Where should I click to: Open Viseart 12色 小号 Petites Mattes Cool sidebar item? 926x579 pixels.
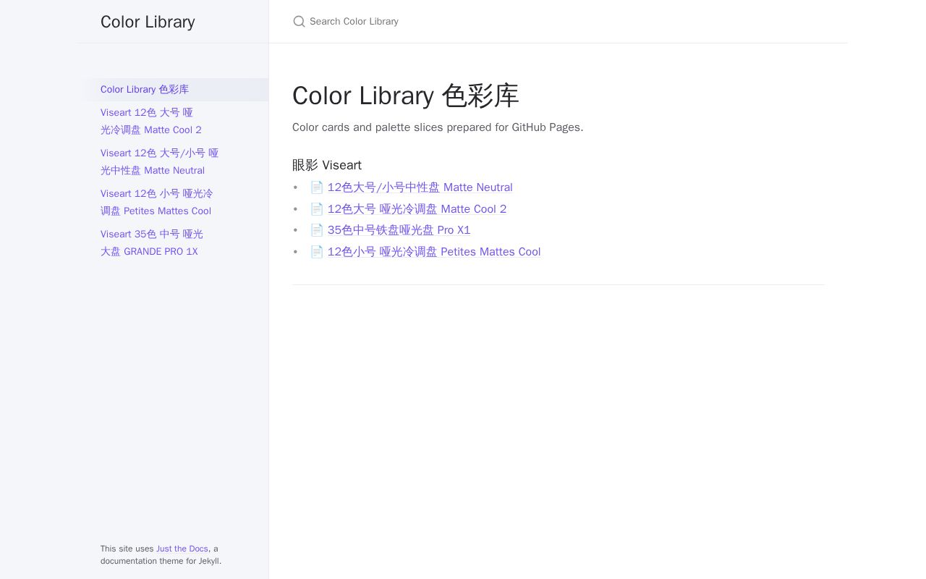tap(174, 203)
